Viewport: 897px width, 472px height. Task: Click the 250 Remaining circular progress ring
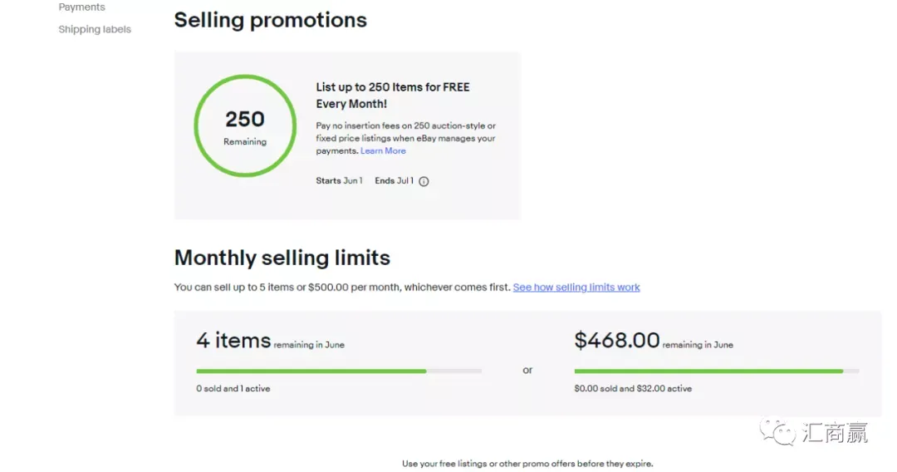point(245,125)
